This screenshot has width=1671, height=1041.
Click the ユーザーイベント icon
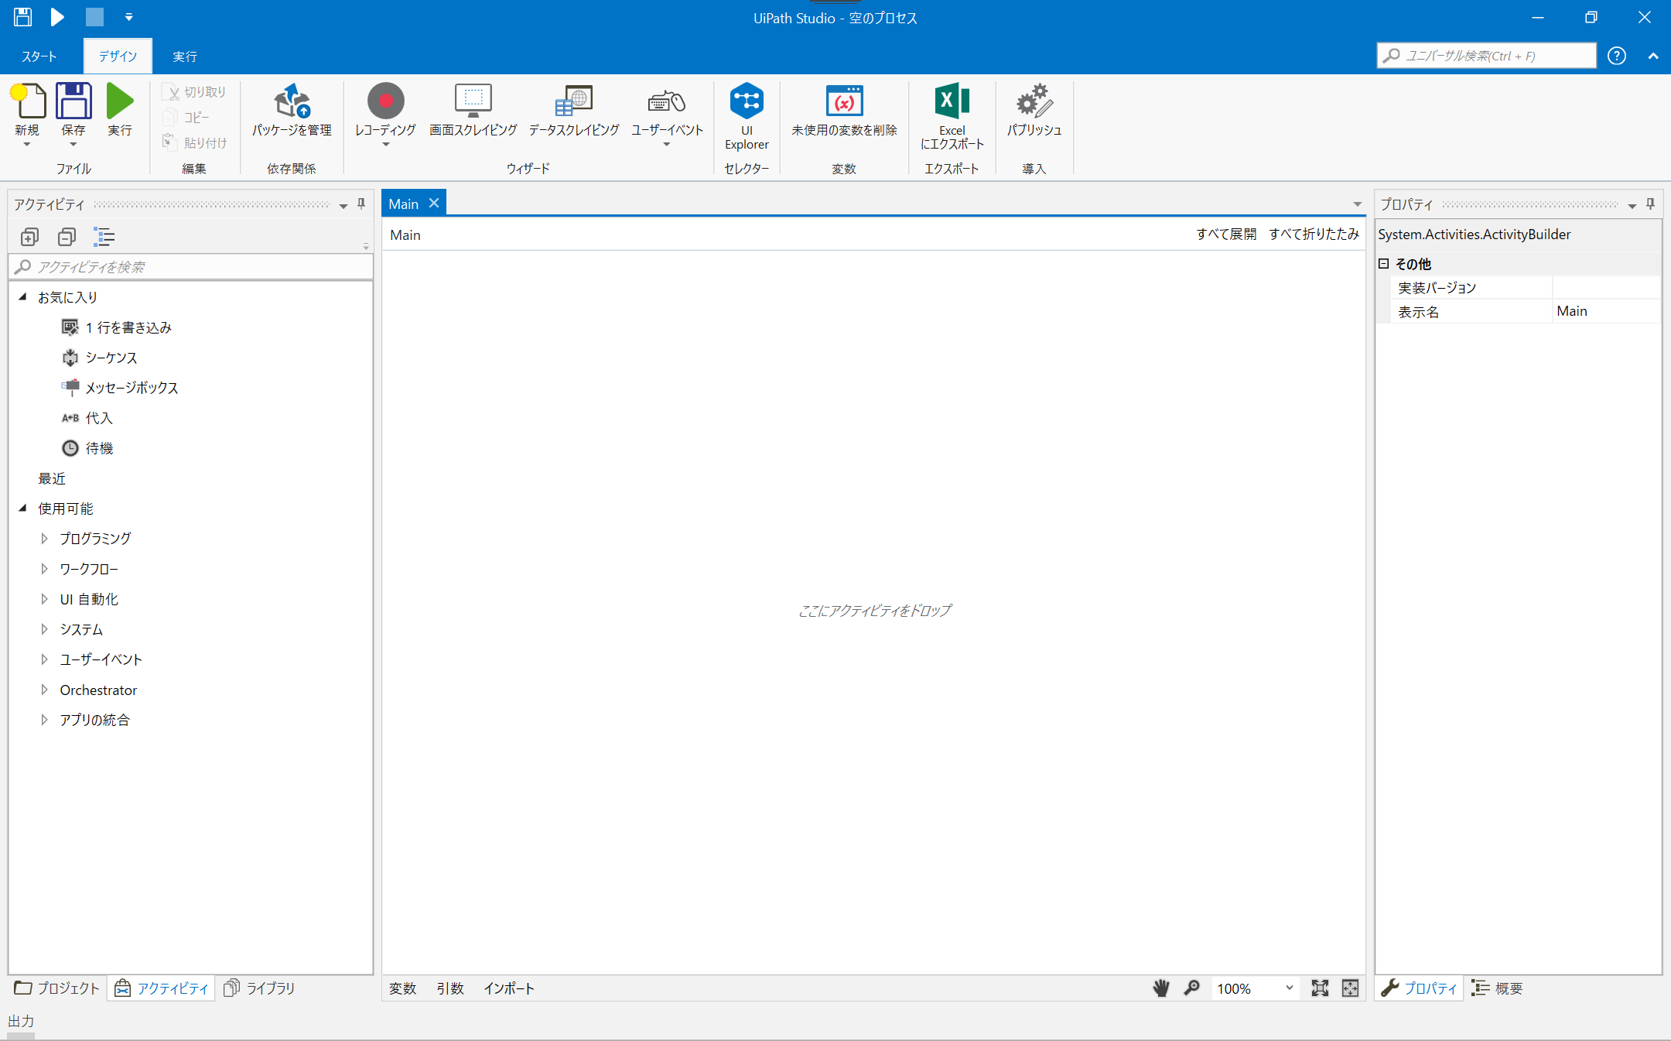coord(667,101)
